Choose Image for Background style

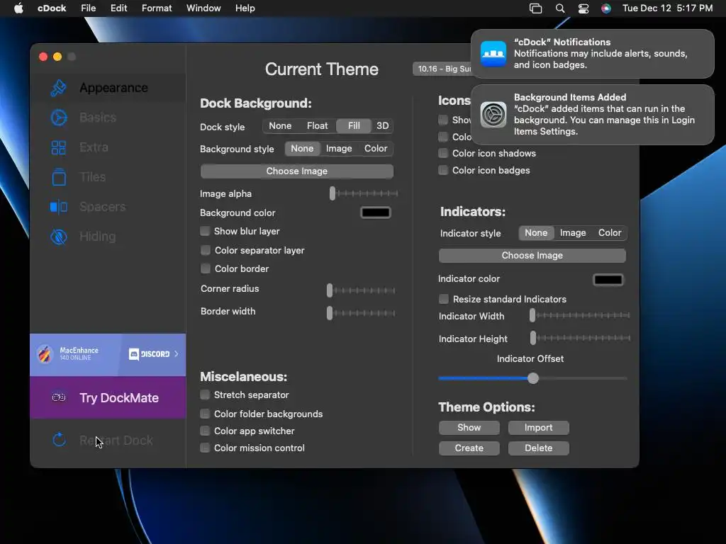tap(339, 149)
